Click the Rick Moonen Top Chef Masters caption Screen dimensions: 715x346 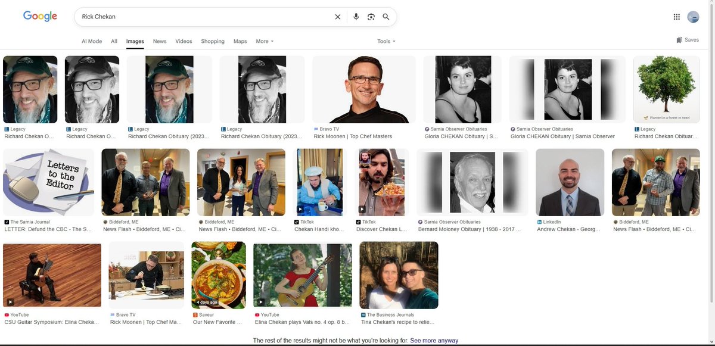pos(353,136)
